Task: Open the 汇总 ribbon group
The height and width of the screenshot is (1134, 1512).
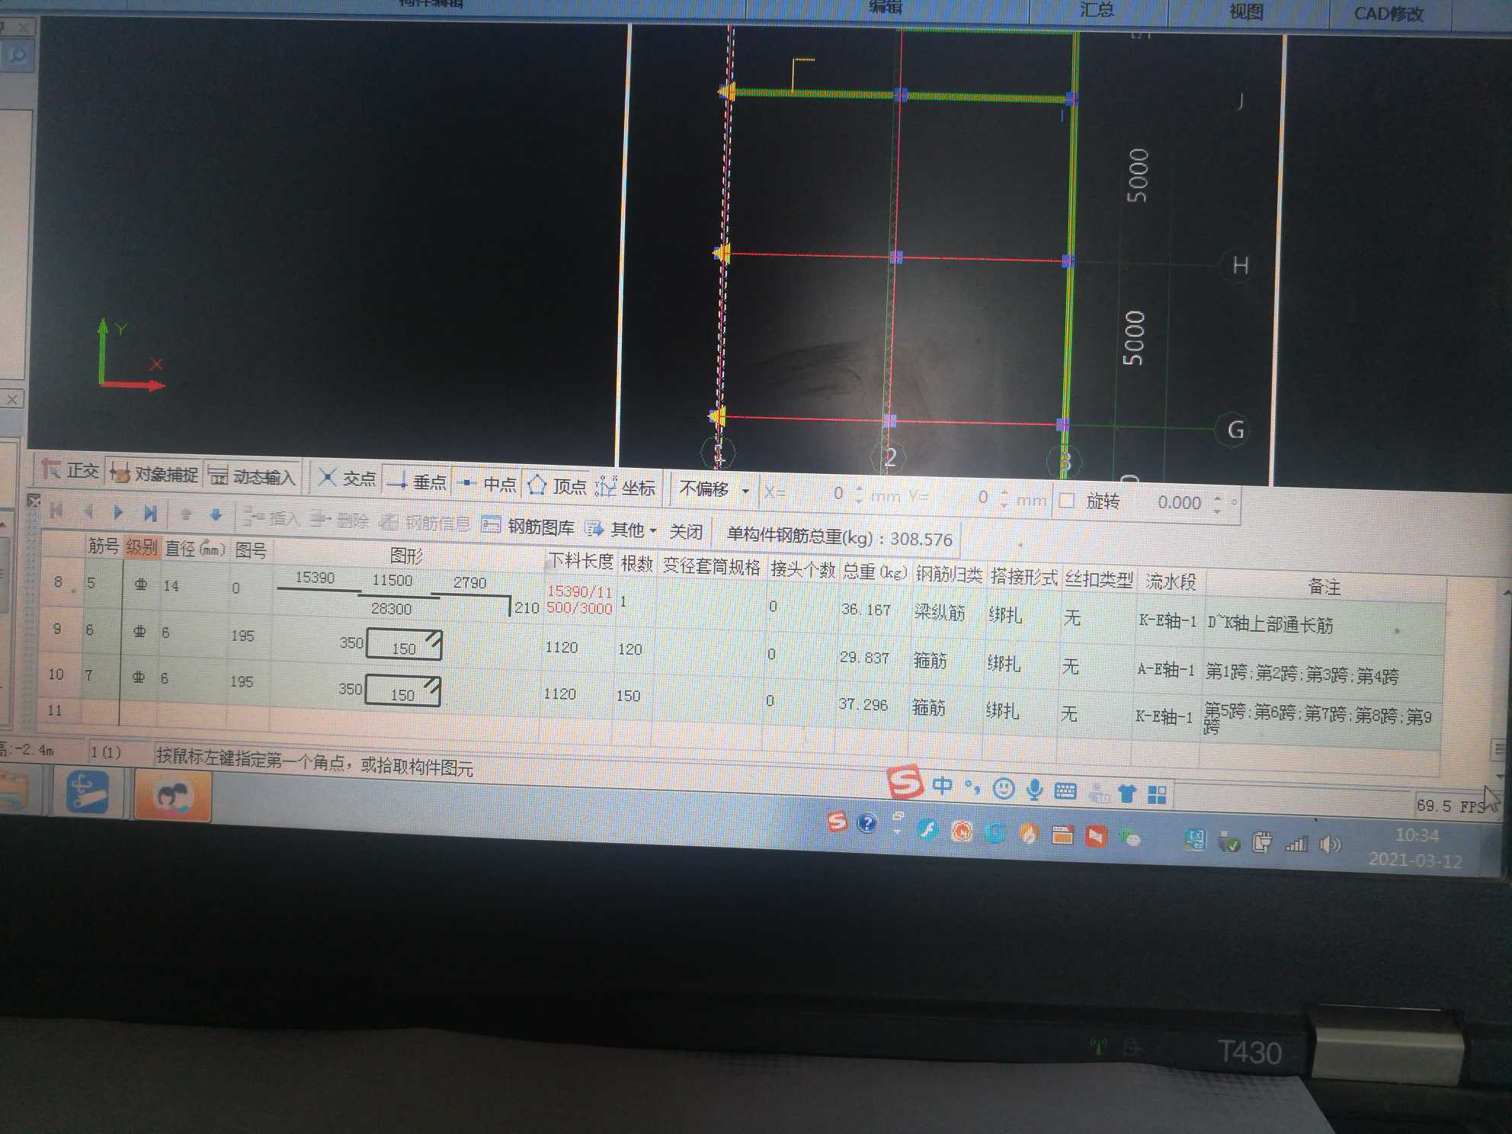Action: click(x=1096, y=9)
